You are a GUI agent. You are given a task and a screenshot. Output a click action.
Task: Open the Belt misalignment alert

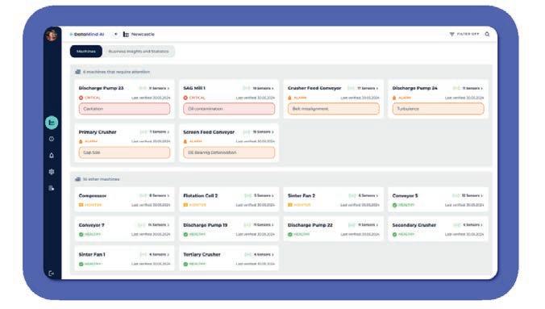tap(334, 109)
